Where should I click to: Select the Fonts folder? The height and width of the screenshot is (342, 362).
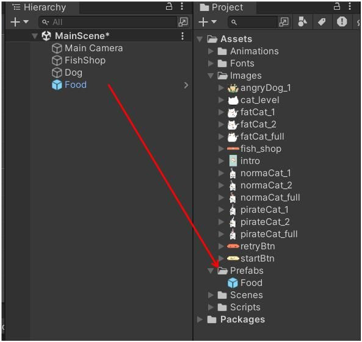coord(242,63)
